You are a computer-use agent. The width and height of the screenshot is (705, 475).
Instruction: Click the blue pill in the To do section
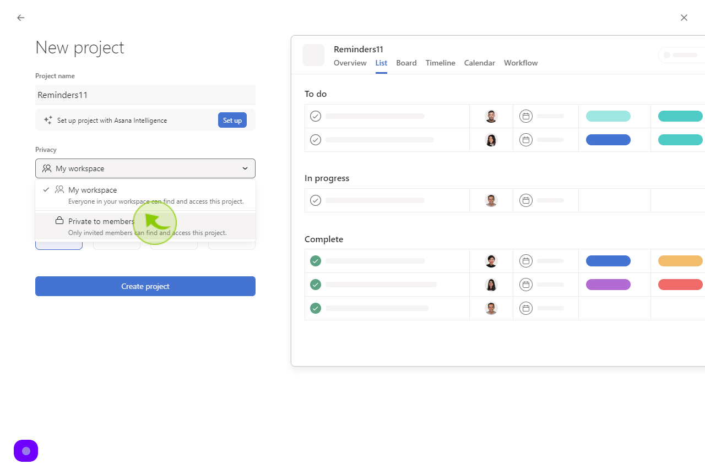coord(608,140)
